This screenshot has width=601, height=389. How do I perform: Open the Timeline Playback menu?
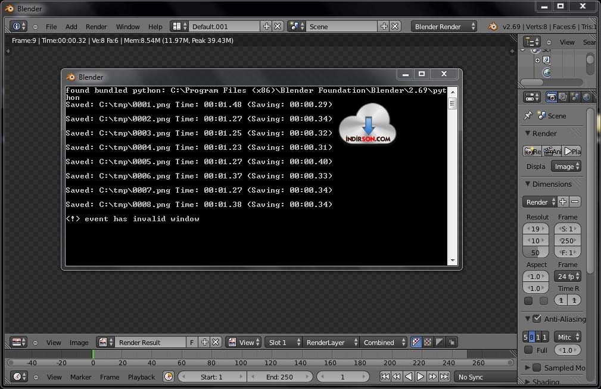tap(141, 377)
